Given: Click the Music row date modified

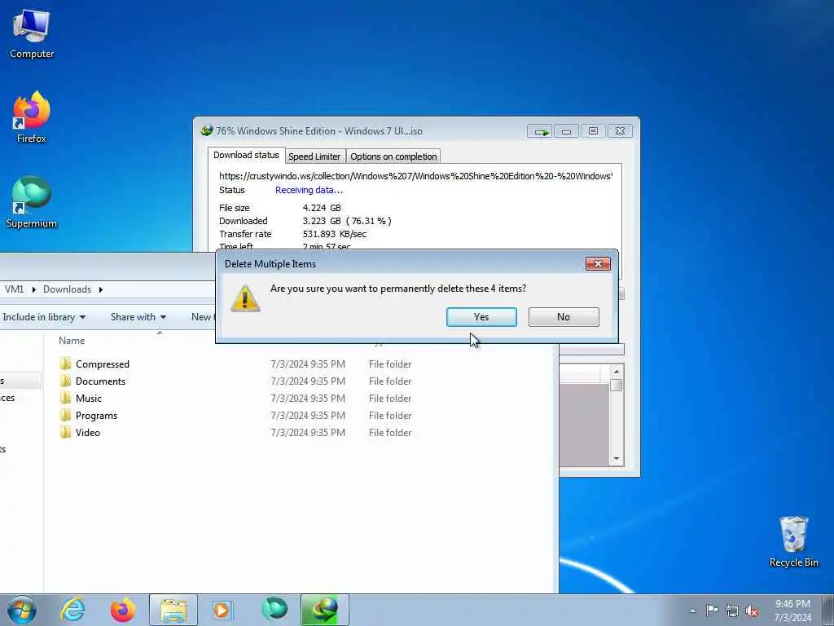Looking at the screenshot, I should pos(307,398).
